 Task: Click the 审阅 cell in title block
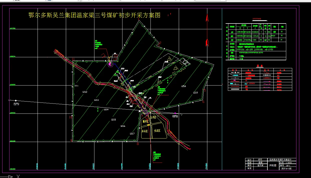[x=249, y=168]
